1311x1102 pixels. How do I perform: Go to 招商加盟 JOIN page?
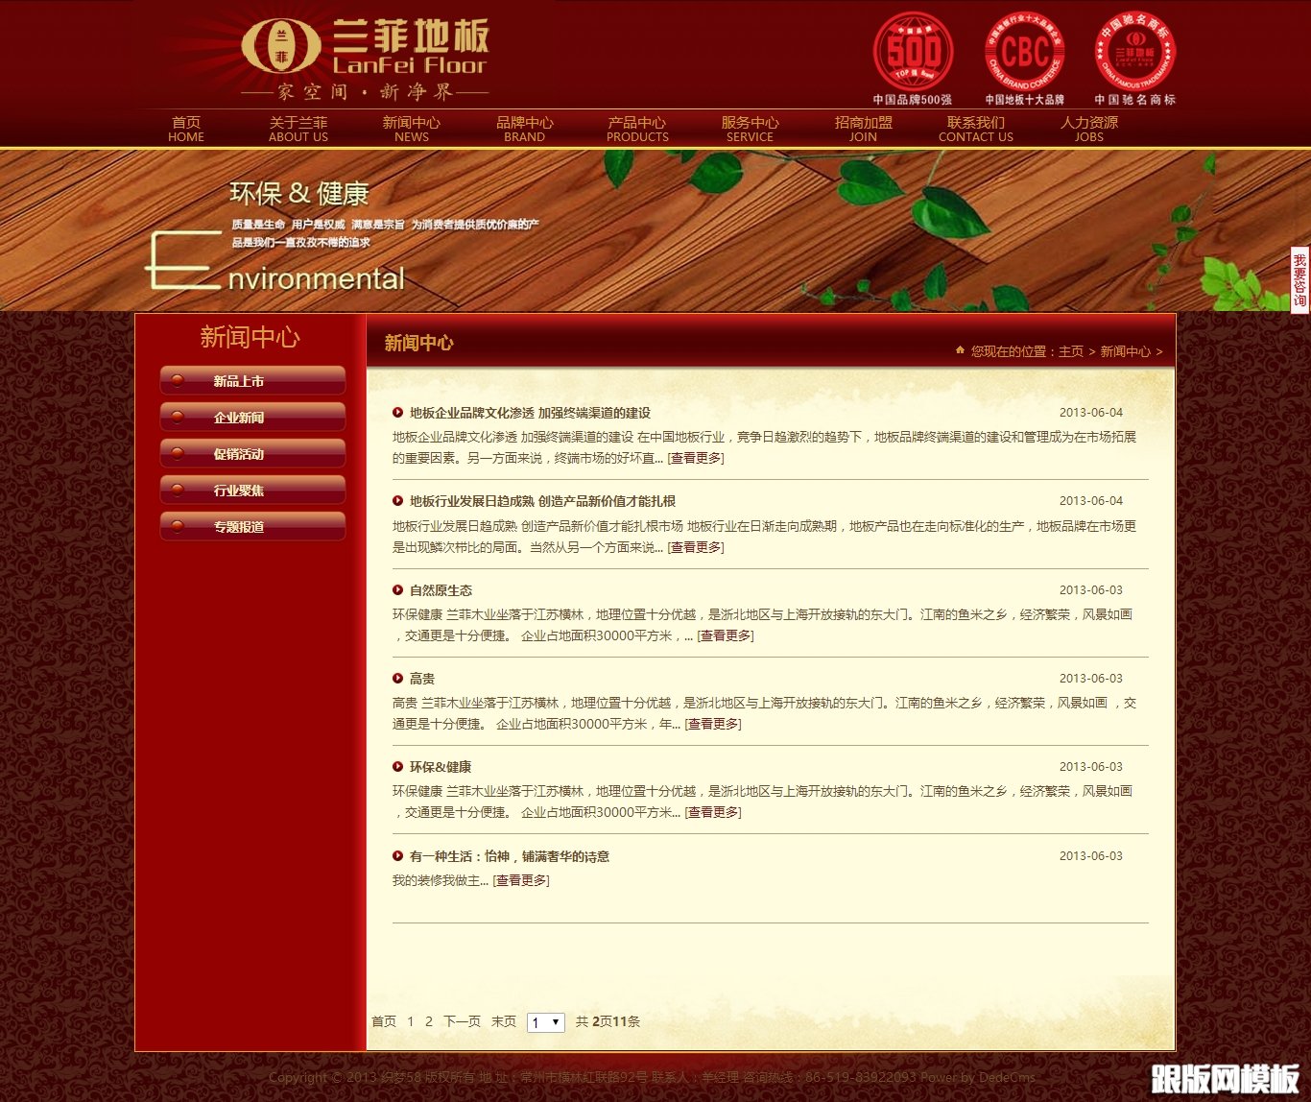[863, 129]
